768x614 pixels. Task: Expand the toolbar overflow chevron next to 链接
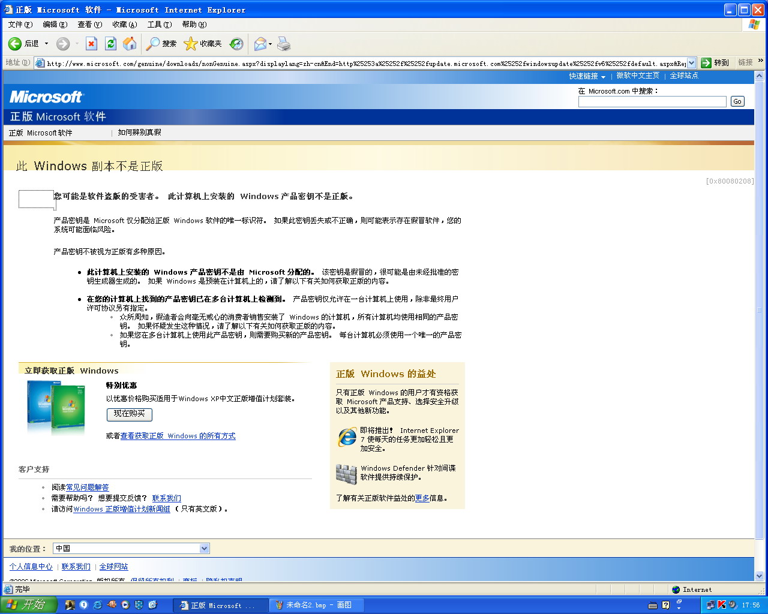click(x=761, y=61)
